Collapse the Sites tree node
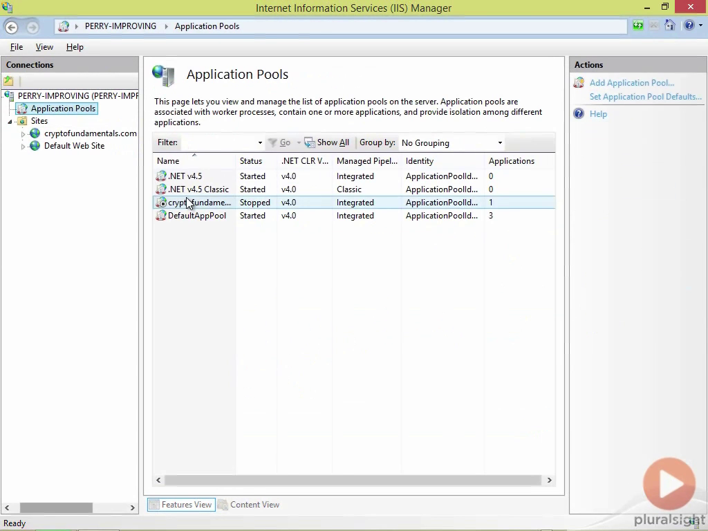 (x=10, y=122)
